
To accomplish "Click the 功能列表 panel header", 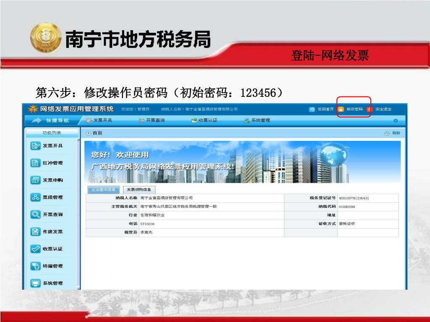I will 52,133.
